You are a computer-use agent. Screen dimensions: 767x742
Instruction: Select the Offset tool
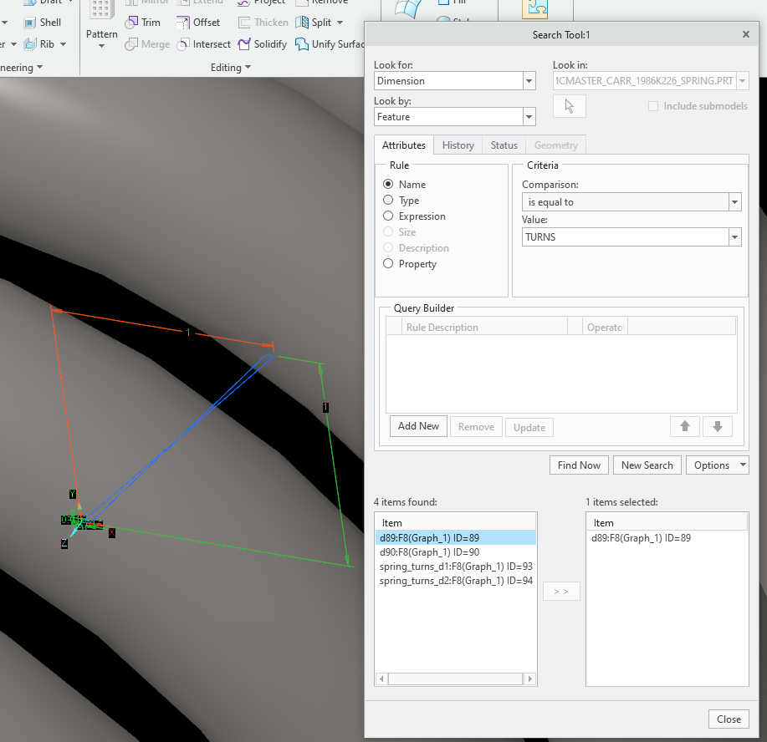click(x=198, y=22)
